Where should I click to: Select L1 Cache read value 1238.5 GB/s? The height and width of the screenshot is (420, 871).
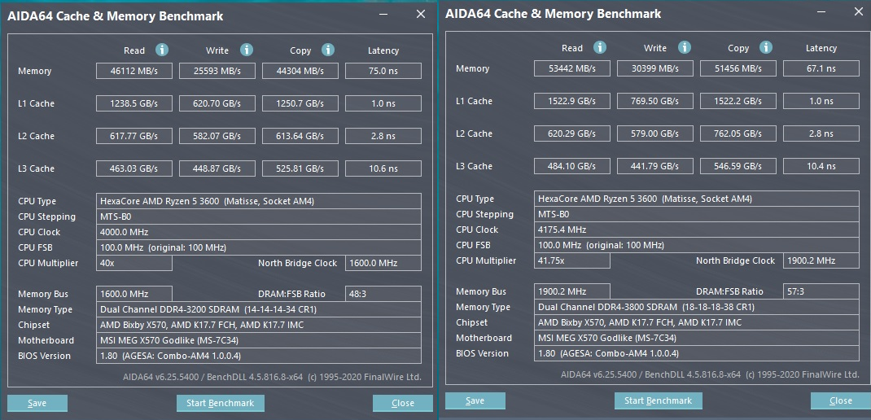133,103
